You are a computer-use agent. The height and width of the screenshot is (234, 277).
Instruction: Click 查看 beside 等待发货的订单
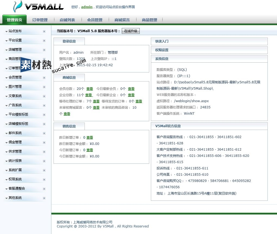coord(139,101)
